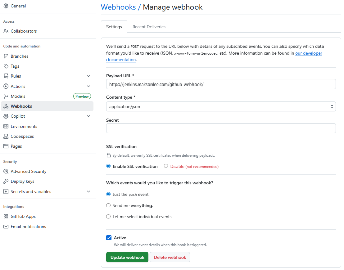Click the Environments icon in sidebar
This screenshot has width=344, height=270.
click(x=6, y=126)
